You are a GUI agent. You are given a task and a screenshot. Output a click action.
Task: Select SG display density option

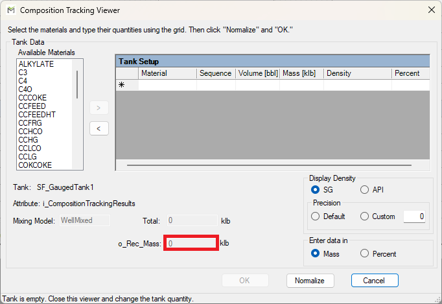(316, 190)
